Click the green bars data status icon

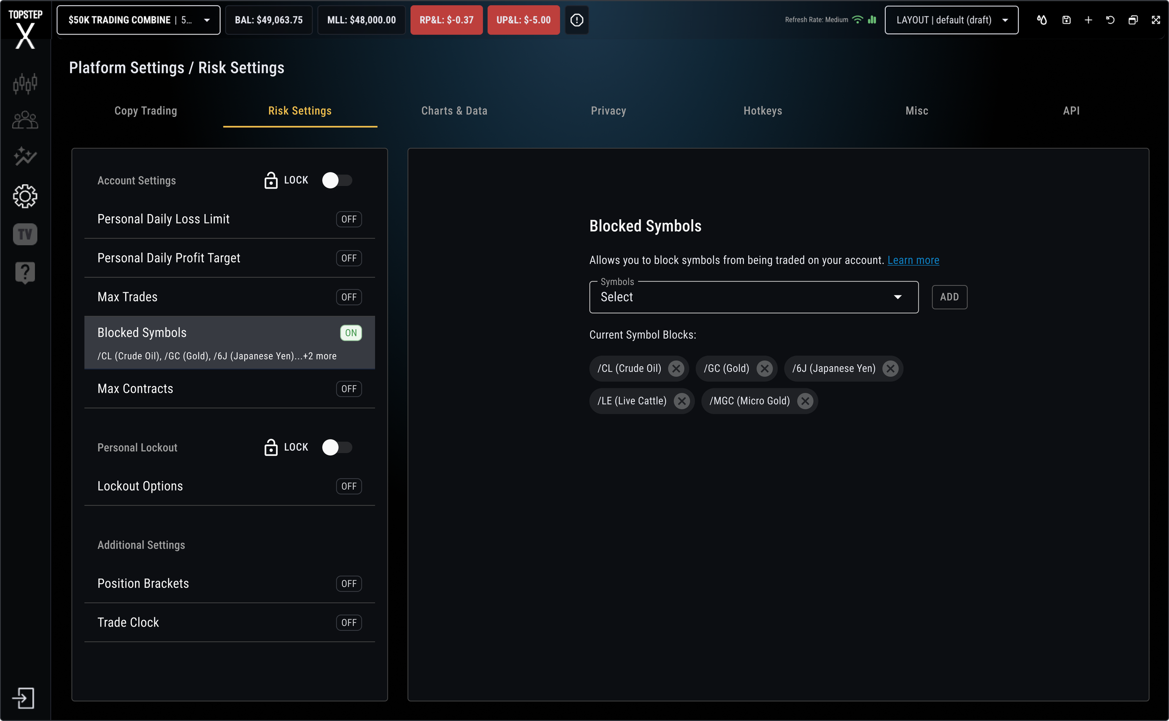click(x=872, y=20)
